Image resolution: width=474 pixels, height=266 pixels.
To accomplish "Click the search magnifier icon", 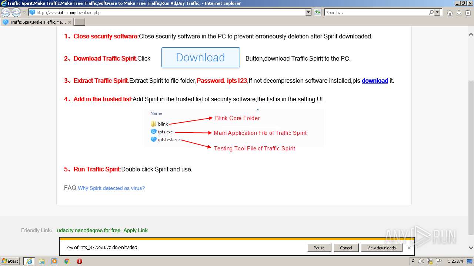I will pyautogui.click(x=431, y=13).
